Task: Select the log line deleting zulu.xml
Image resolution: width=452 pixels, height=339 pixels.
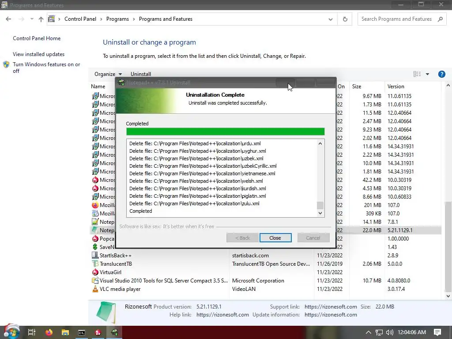Action: point(194,203)
